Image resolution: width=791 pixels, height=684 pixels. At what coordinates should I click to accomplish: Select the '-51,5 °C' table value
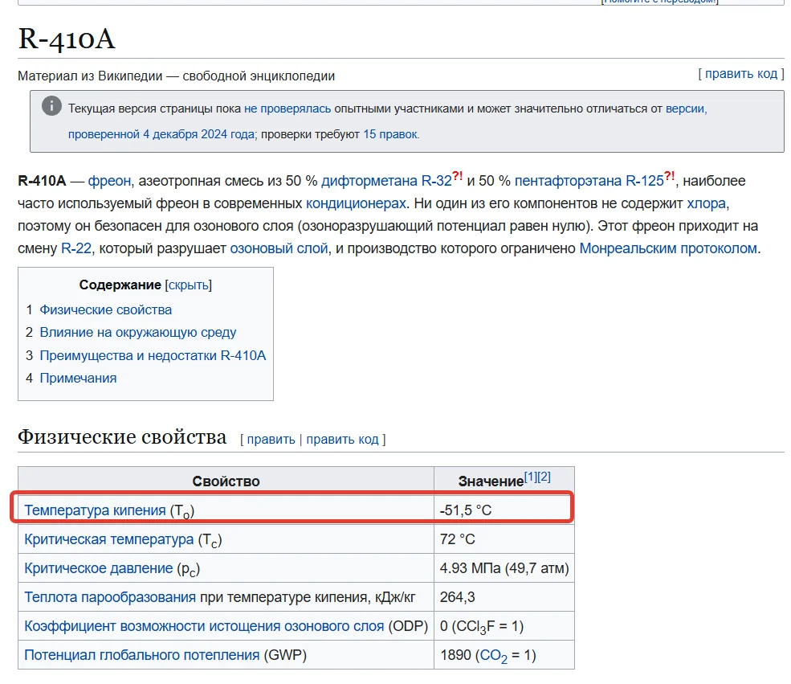coord(466,510)
